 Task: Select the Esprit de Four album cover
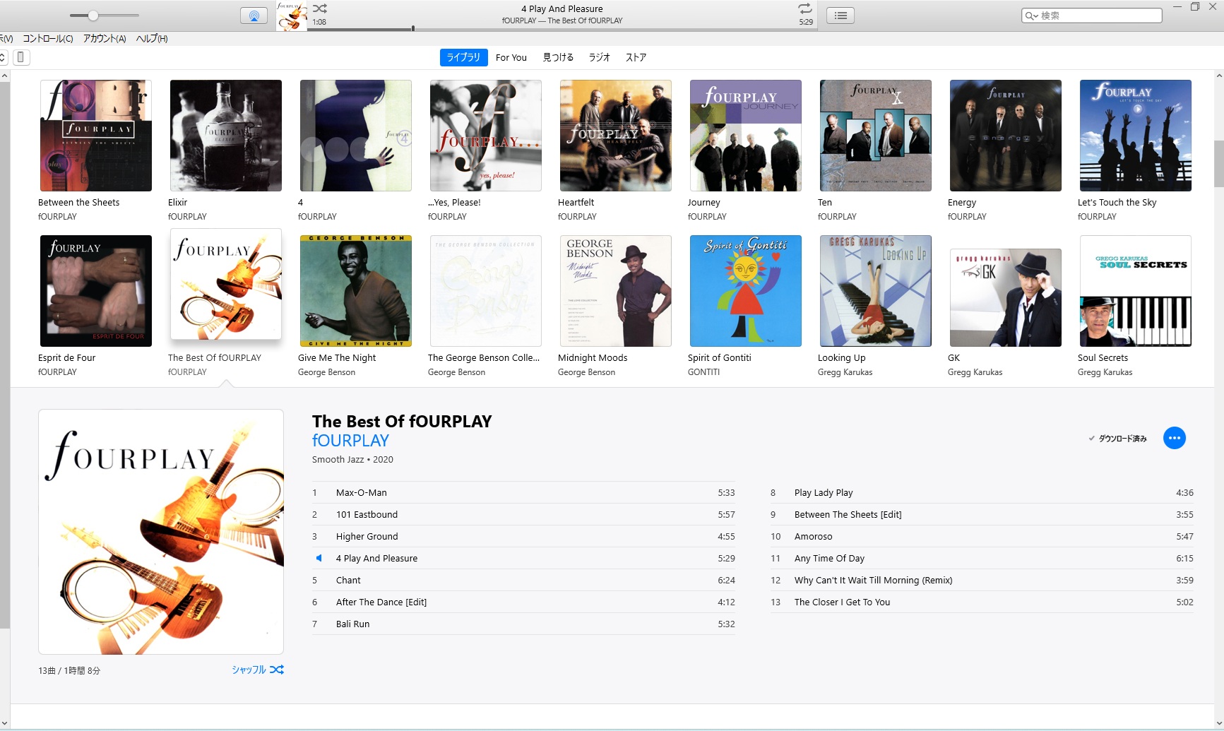point(96,291)
